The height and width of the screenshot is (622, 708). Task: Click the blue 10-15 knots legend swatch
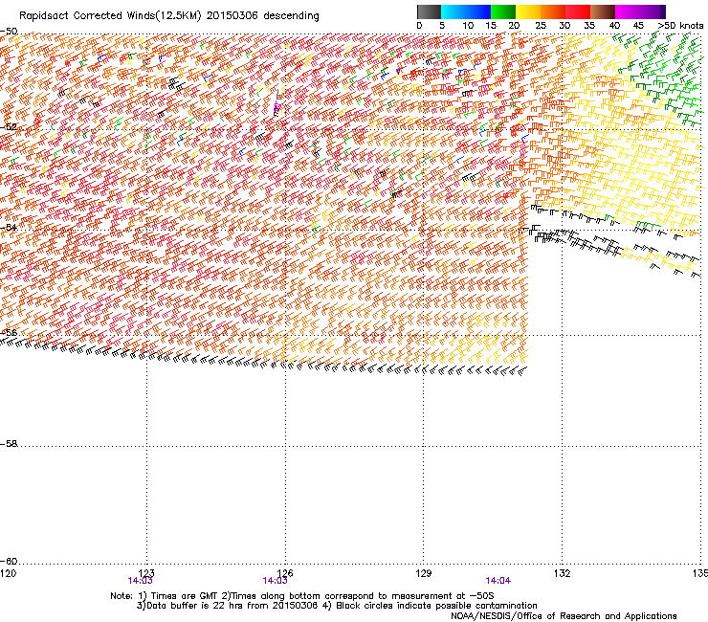click(478, 11)
